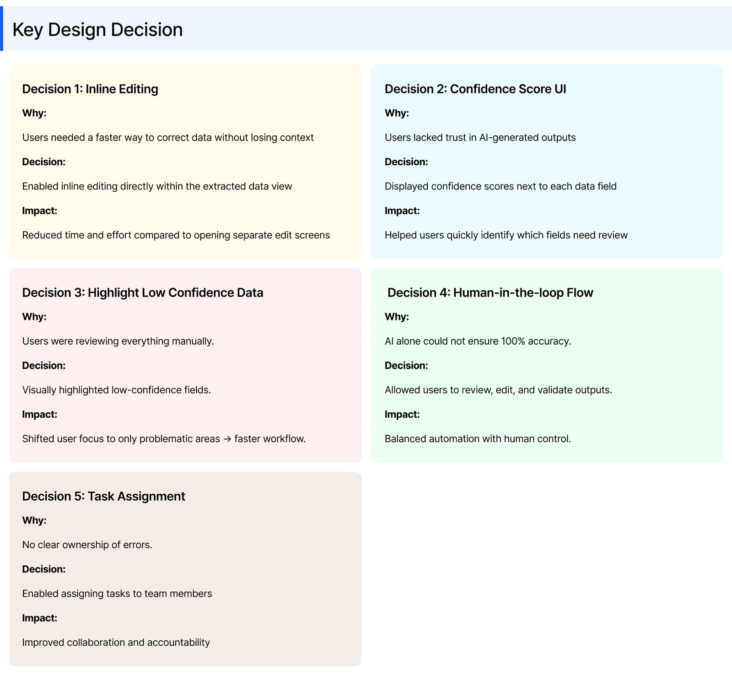Screen dimensions: 732x681
Task: Click the faster workflow impact sentence
Action: pyautogui.click(x=164, y=438)
